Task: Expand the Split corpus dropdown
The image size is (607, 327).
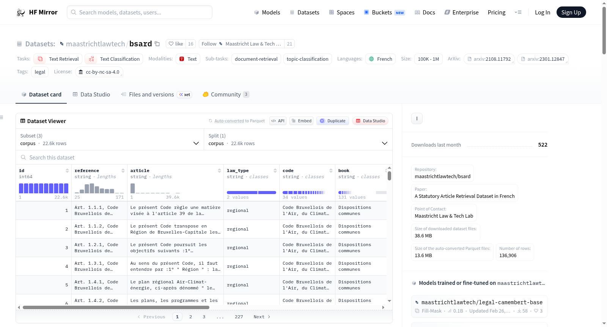Action: click(x=298, y=140)
